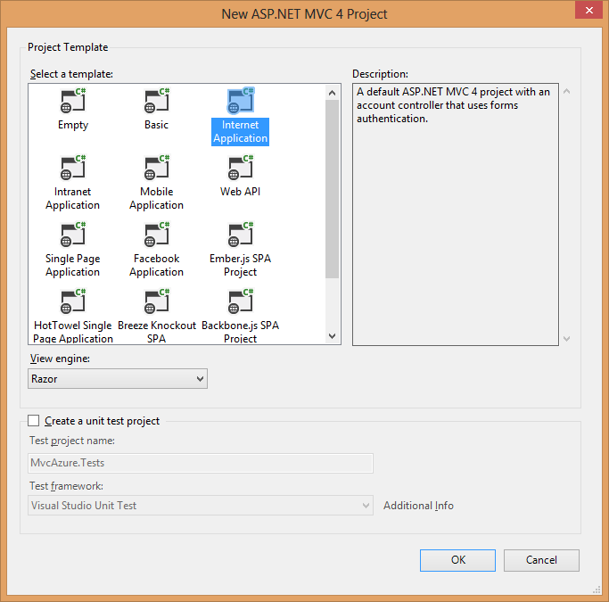Close the New ASP.NET MVC 4 Project dialog
The image size is (609, 602).
pos(588,10)
